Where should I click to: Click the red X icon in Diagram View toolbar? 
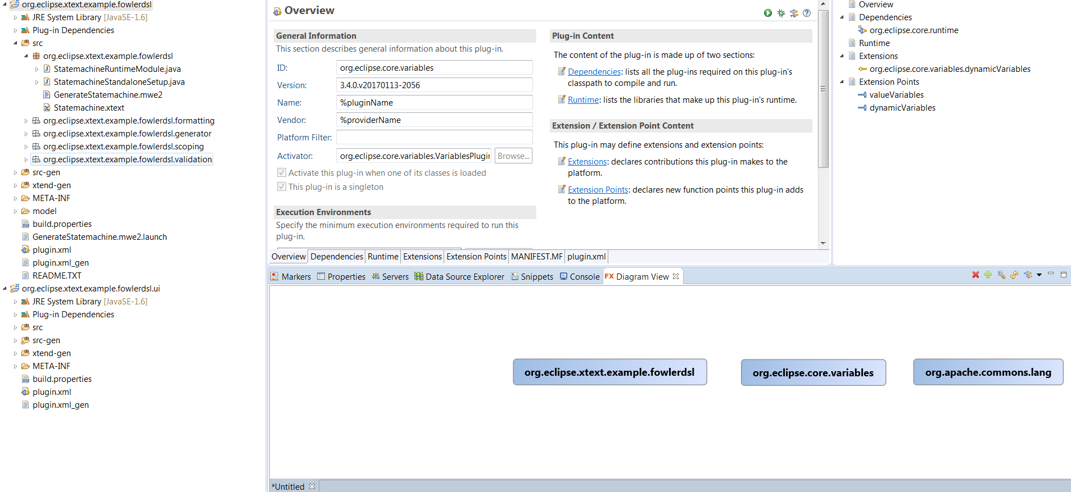click(975, 275)
